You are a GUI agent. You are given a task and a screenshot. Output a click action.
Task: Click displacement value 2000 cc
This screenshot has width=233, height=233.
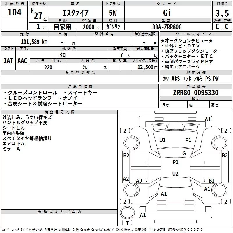point(91,27)
